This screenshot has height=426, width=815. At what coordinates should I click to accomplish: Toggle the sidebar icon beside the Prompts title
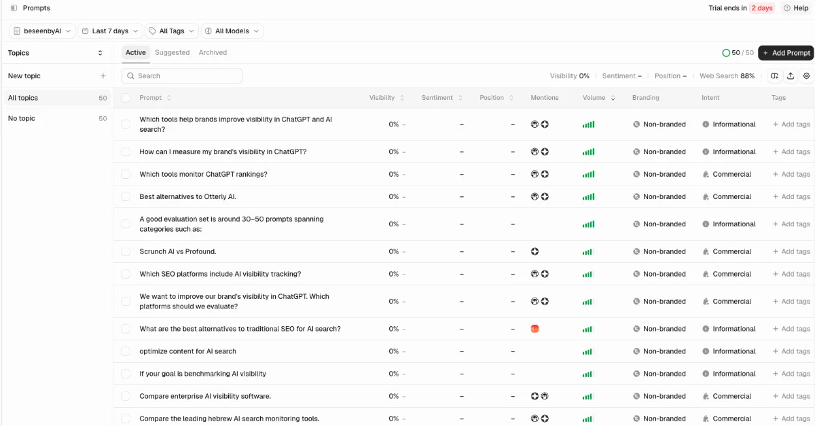coord(14,8)
